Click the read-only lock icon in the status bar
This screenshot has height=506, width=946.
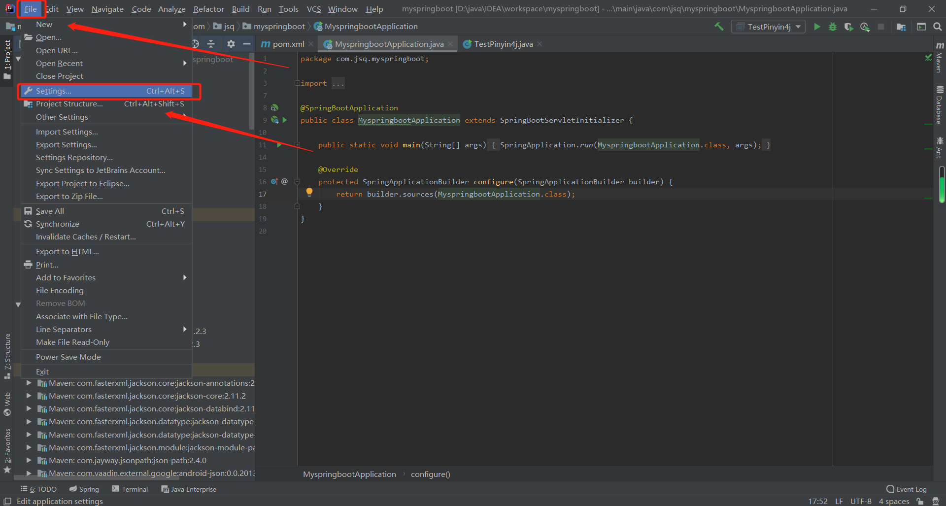920,502
